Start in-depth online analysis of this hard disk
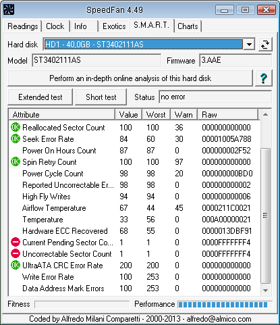Image resolution: width=280 pixels, height=325 pixels. click(130, 78)
